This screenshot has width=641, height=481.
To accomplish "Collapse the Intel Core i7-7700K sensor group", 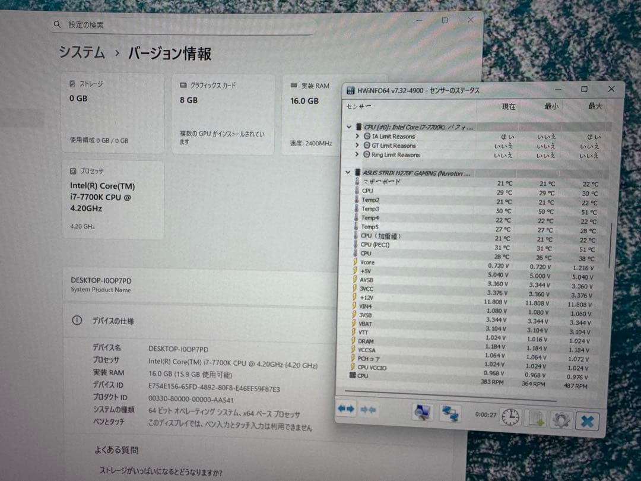I will pos(349,126).
